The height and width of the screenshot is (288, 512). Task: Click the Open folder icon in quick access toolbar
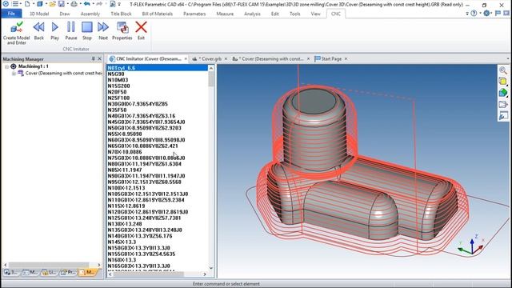point(52,4)
